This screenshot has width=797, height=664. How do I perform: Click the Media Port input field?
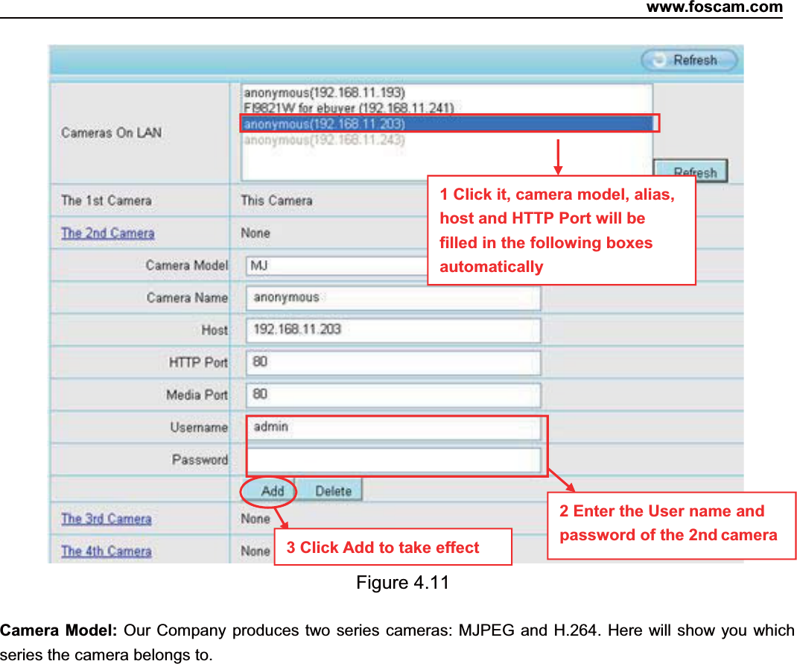(393, 396)
